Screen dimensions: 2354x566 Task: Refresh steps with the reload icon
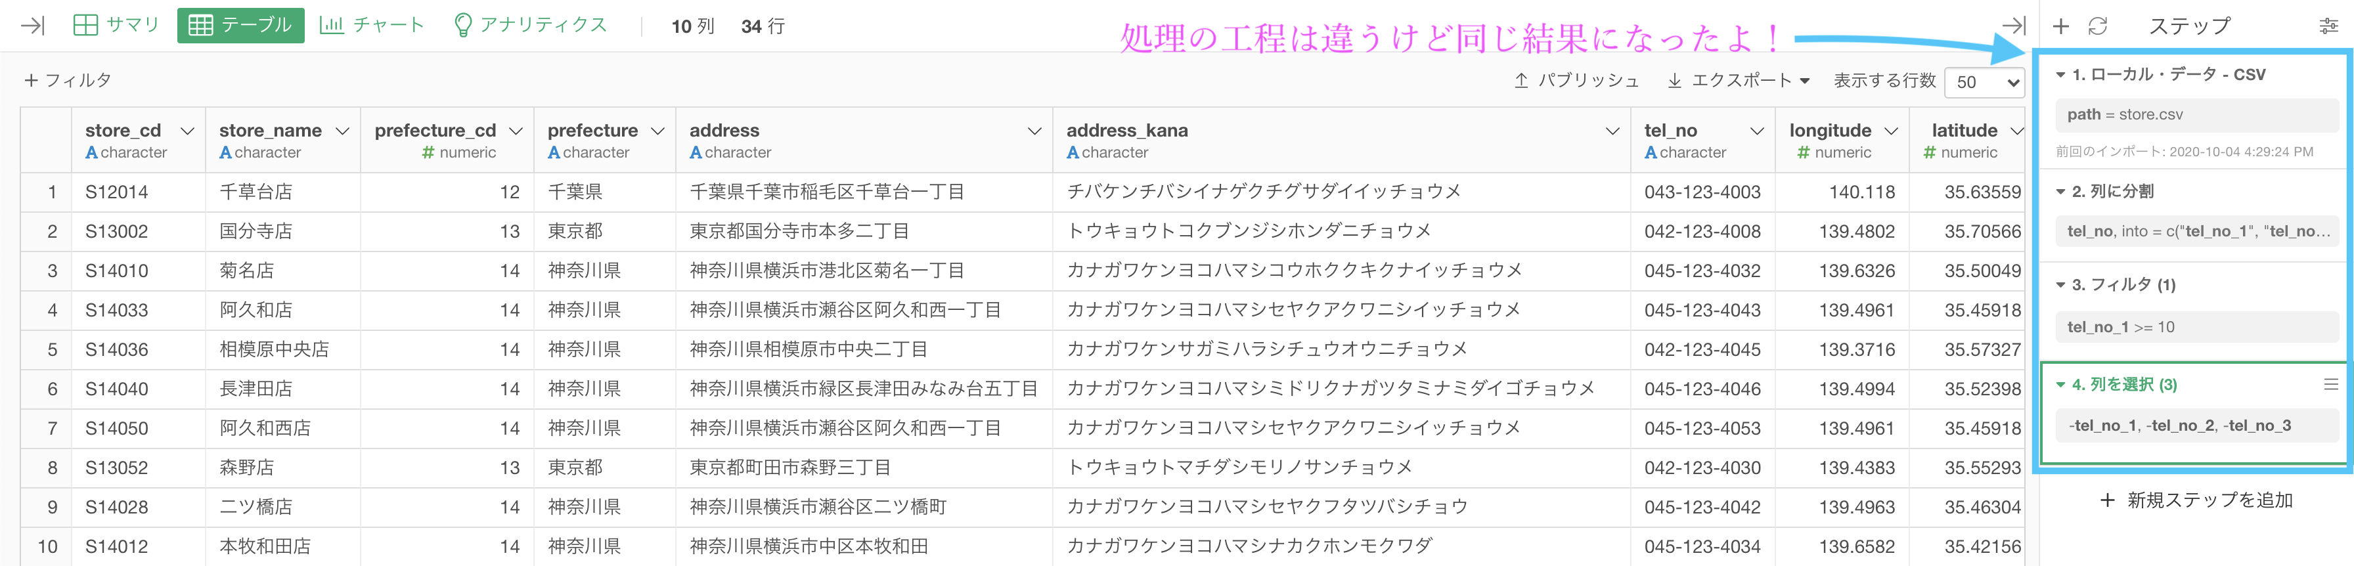click(x=2097, y=26)
